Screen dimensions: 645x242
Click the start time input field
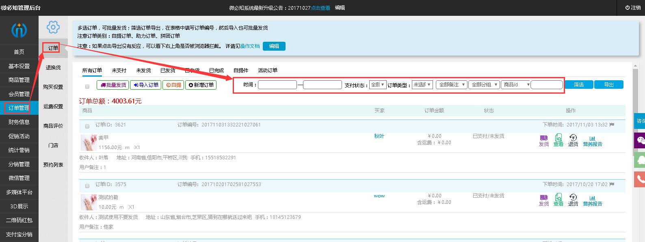tap(277, 85)
